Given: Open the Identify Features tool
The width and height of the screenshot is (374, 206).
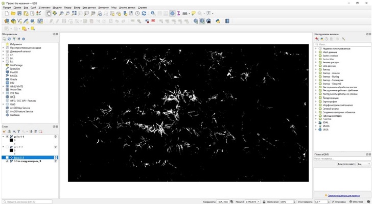Looking at the screenshot, I should pos(153,14).
